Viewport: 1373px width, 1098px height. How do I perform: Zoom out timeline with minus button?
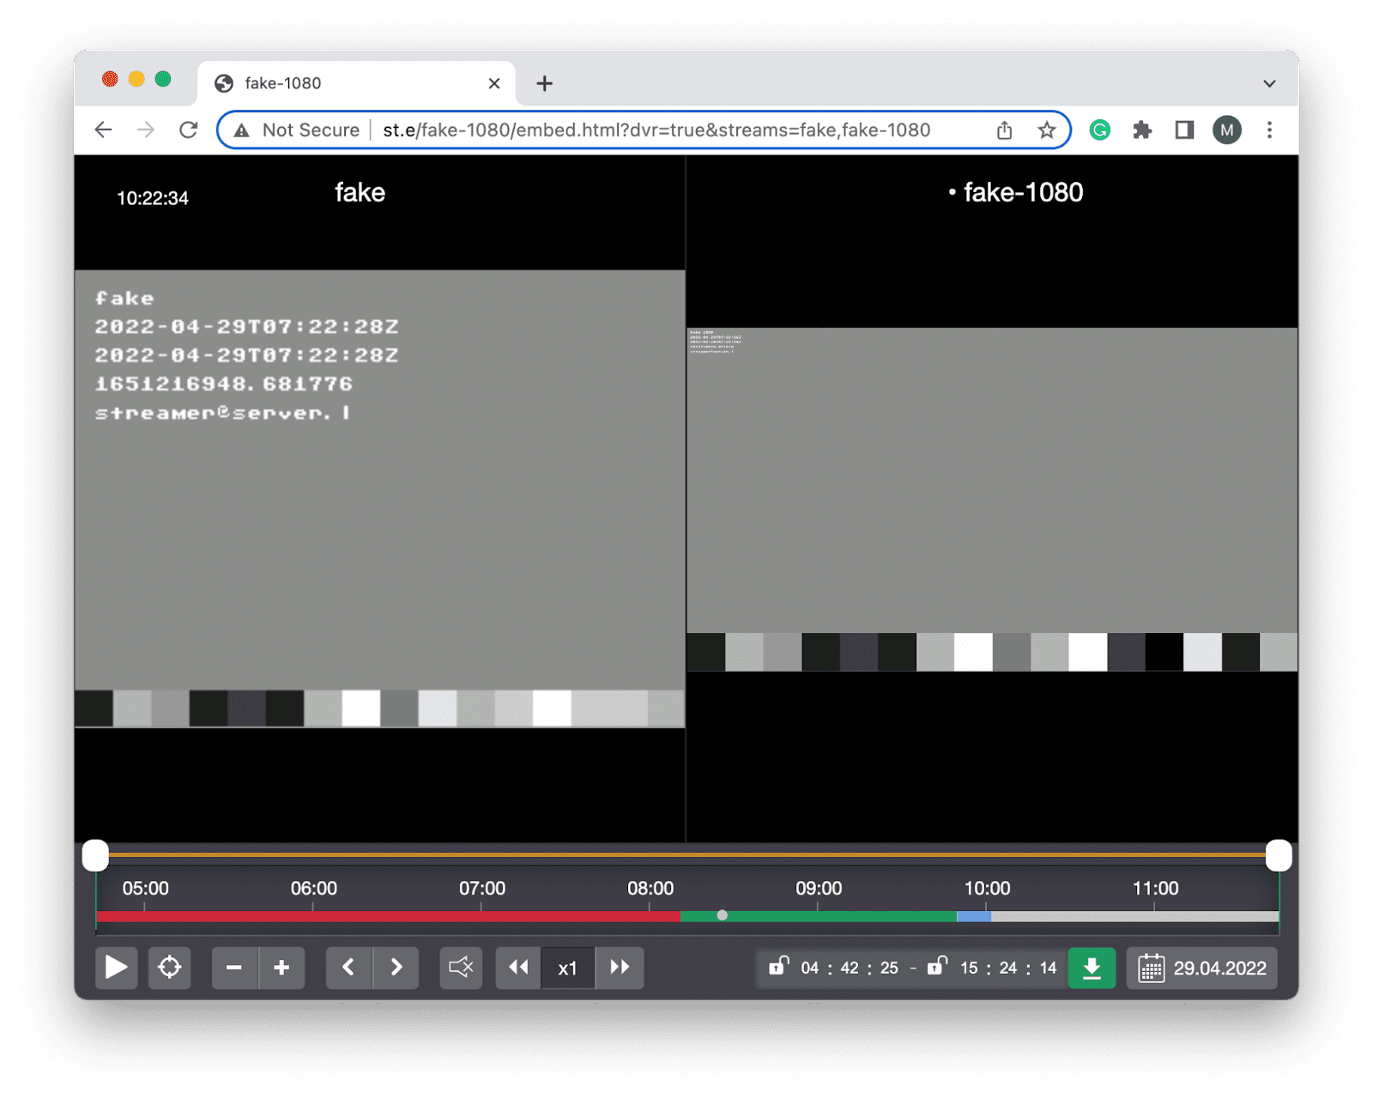(x=233, y=968)
